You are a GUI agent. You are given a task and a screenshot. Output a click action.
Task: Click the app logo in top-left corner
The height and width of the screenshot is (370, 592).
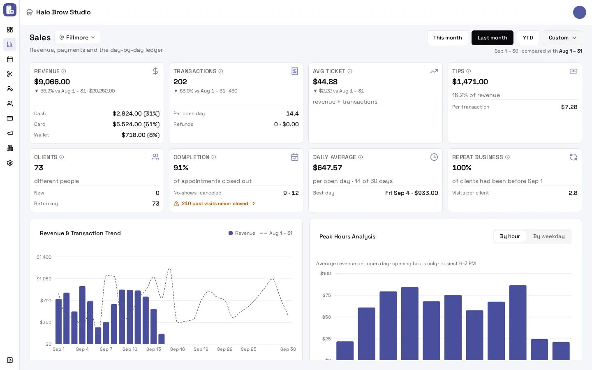[x=10, y=10]
